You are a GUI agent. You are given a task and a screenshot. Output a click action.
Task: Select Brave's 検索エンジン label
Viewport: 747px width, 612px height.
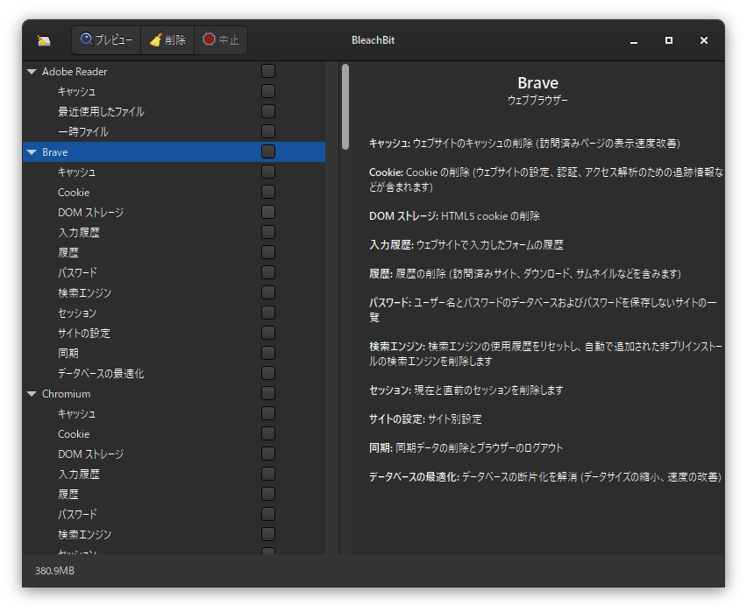point(84,293)
